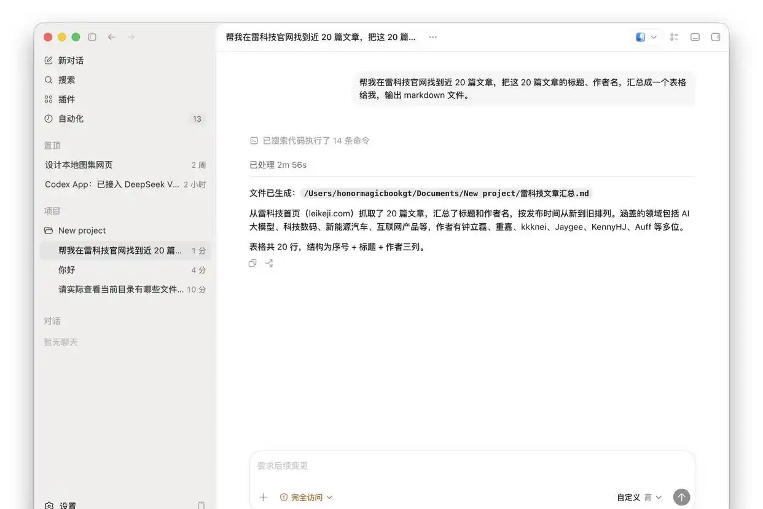Click the 已处理 2m 56s status text
The height and width of the screenshot is (509, 763).
[278, 165]
